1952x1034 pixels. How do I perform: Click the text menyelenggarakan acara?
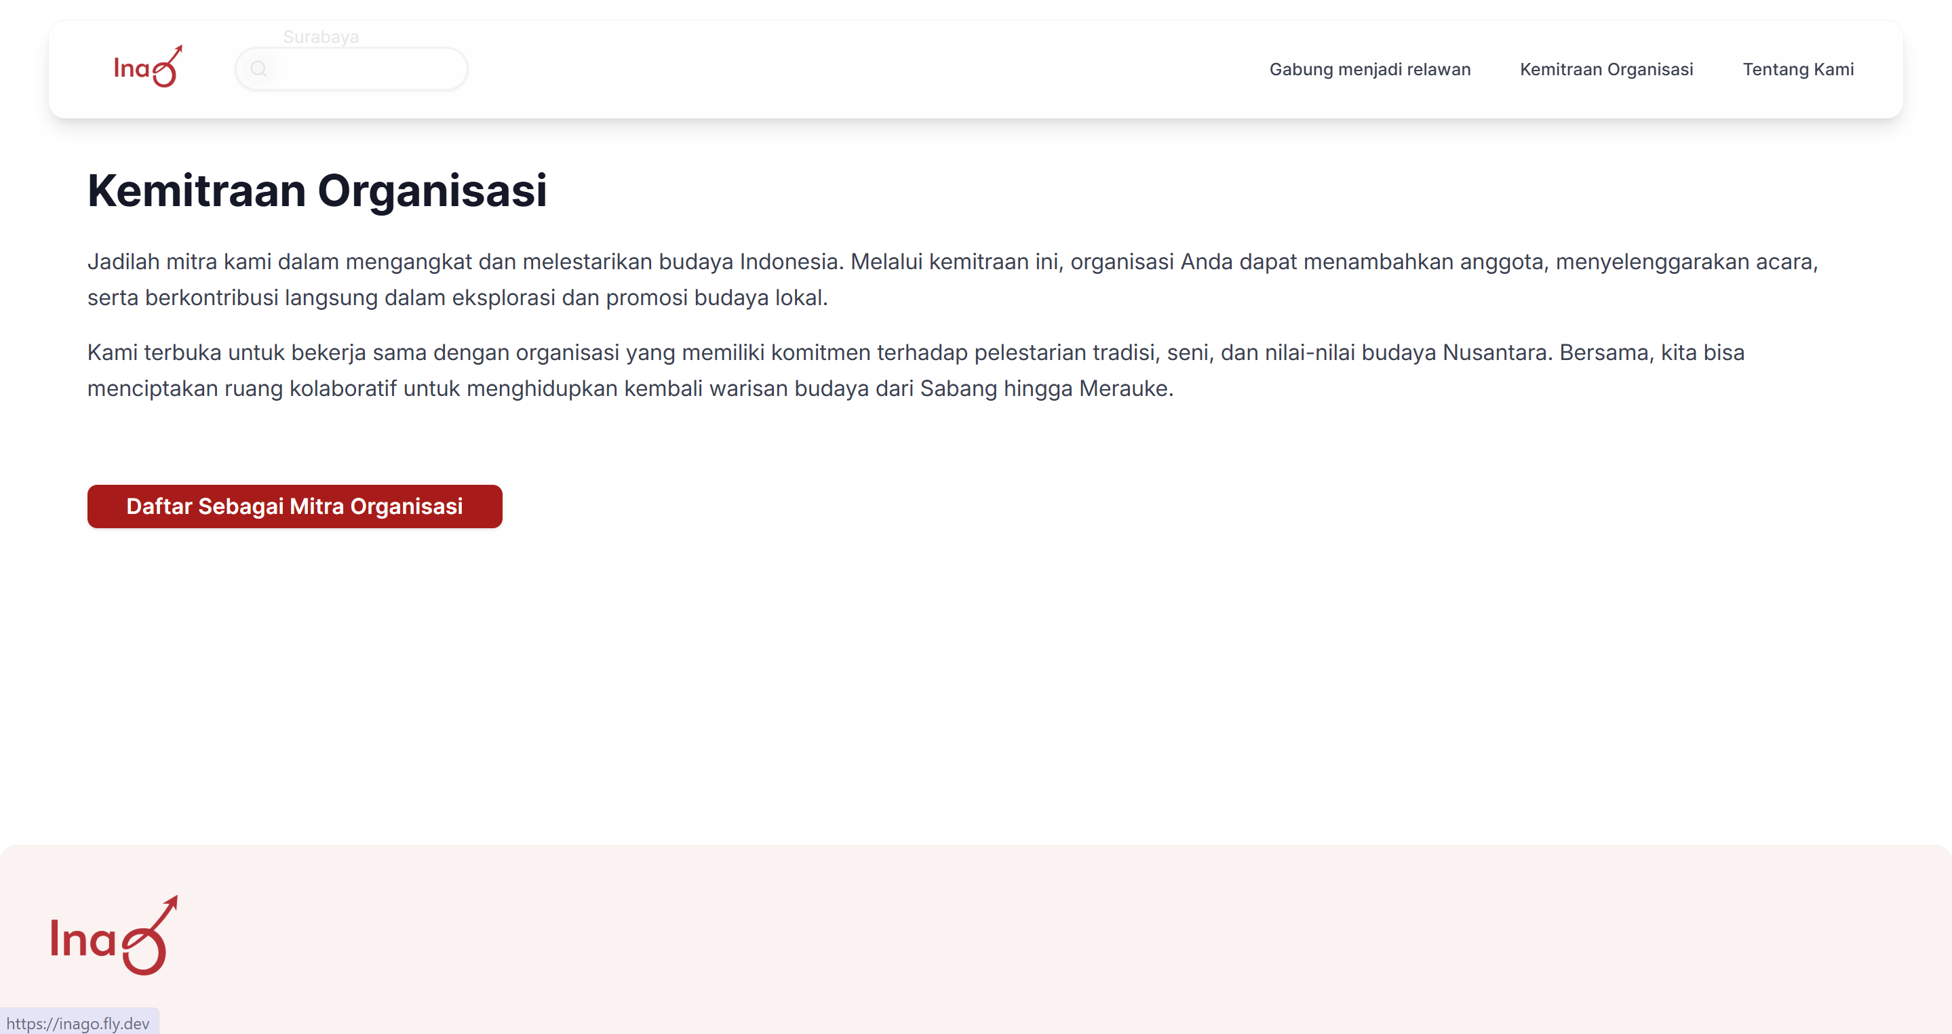point(1685,261)
